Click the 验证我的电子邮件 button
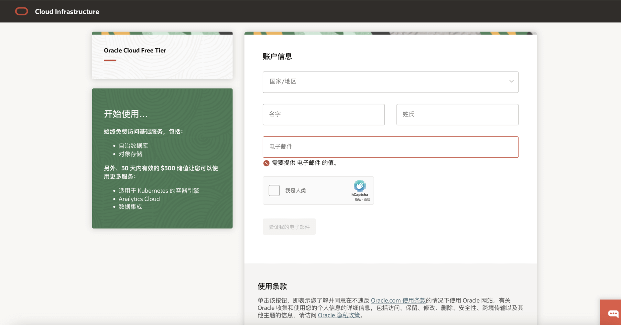Image resolution: width=621 pixels, height=325 pixels. click(289, 227)
